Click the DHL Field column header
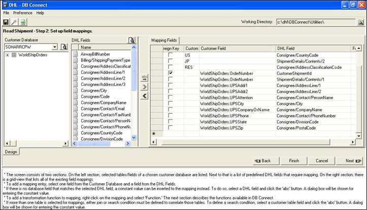367x210 pixels. [x=313, y=48]
